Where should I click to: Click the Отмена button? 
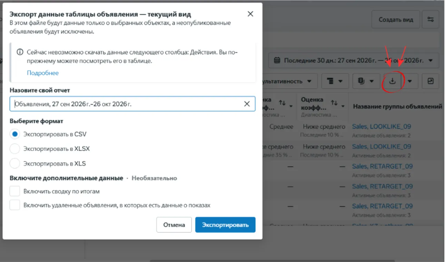click(174, 225)
